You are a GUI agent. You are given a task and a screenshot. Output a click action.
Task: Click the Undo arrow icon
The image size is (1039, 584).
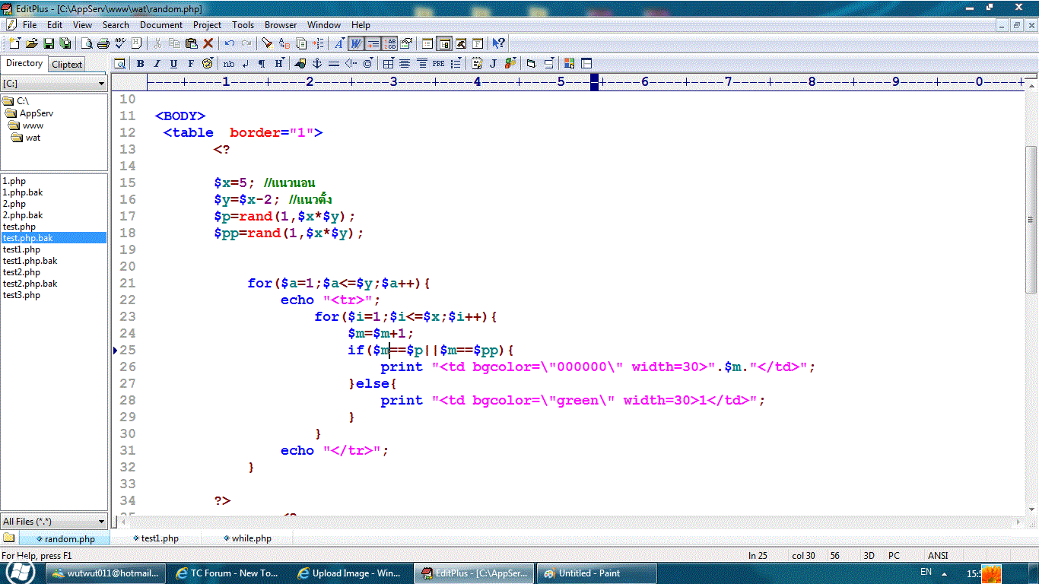click(229, 43)
